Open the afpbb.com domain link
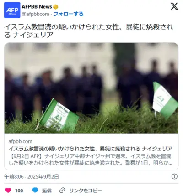 pyautogui.click(x=20, y=141)
